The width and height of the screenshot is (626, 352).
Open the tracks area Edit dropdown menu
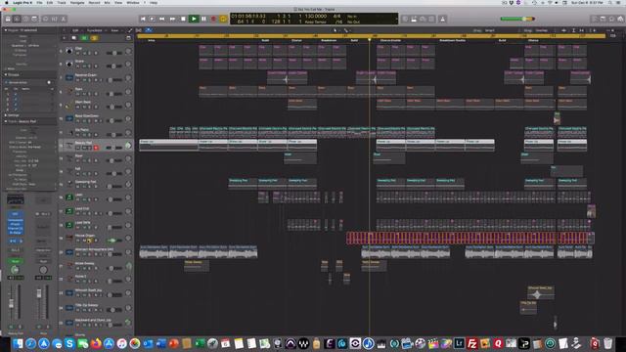[76, 30]
